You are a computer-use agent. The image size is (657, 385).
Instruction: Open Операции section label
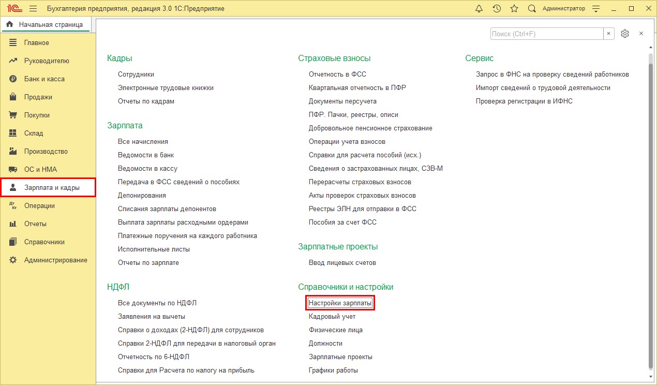pos(39,206)
